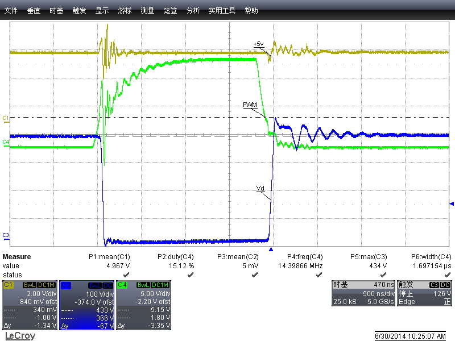Open the 触发 (Trigger) menu
Image resolution: width=455 pixels, height=341 pixels.
point(79,11)
